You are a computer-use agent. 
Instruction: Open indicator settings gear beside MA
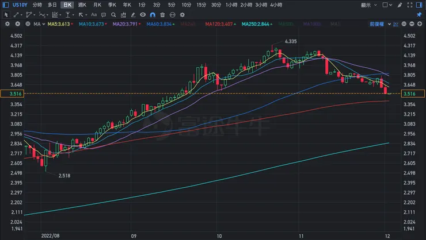[7, 24]
